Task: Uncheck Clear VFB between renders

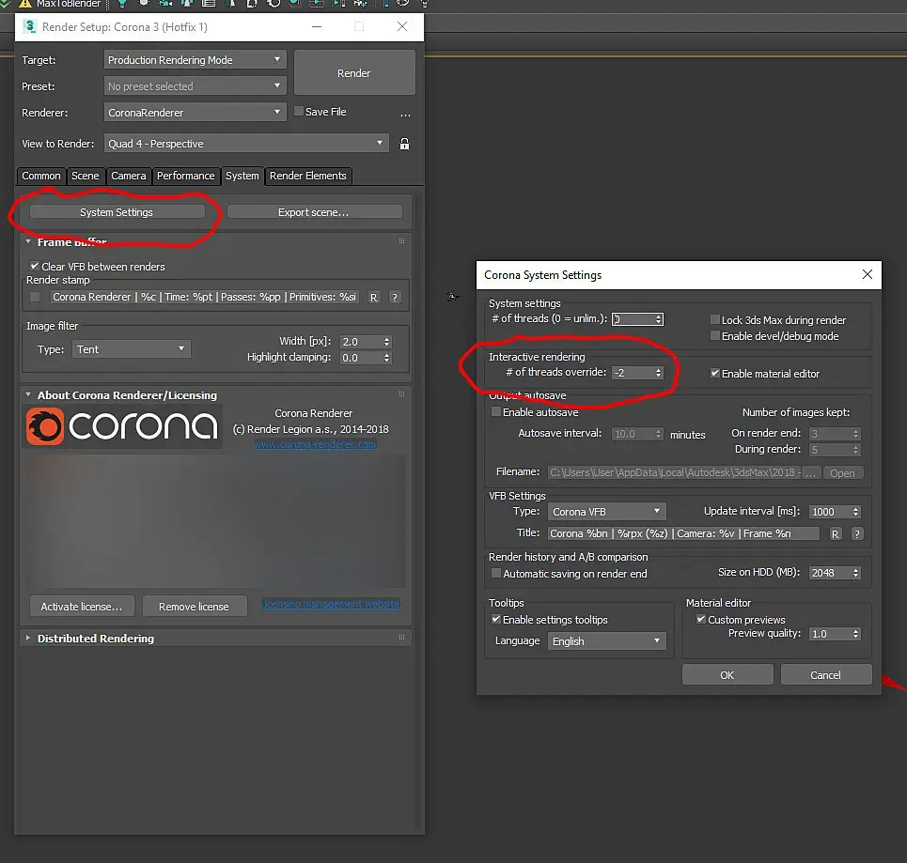Action: (x=35, y=266)
